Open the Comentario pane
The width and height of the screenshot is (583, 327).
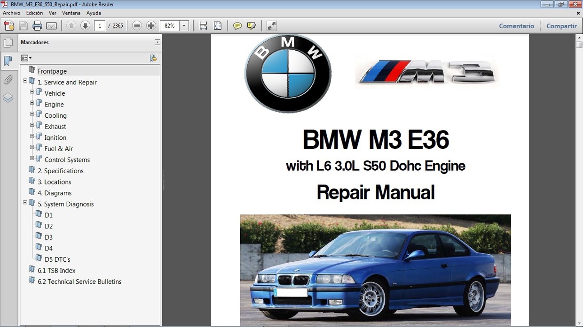click(516, 26)
